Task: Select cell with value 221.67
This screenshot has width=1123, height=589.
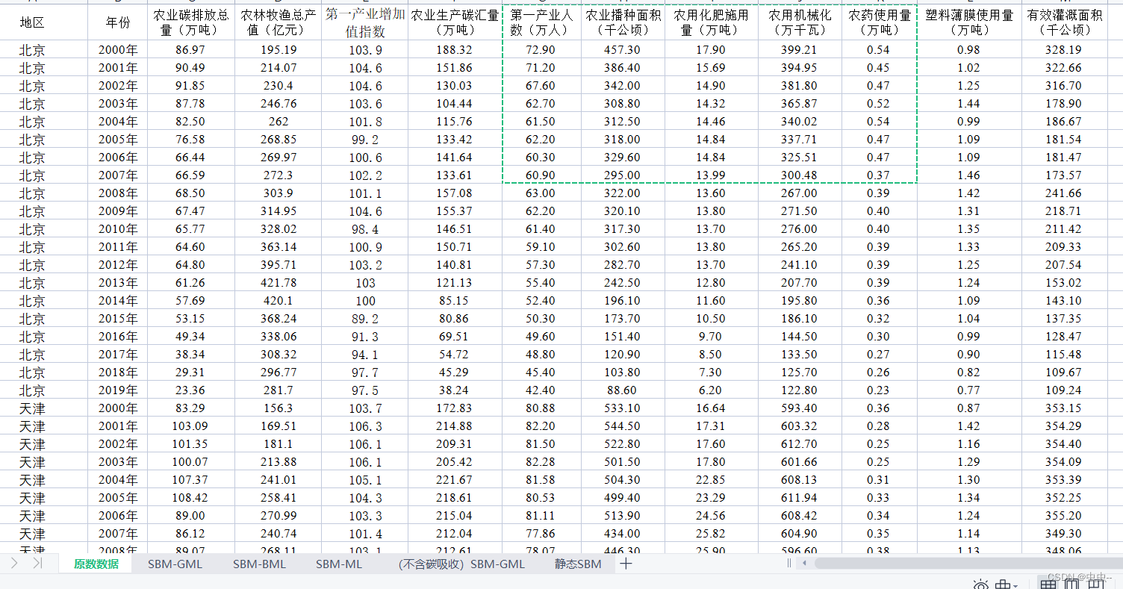Action: point(455,480)
